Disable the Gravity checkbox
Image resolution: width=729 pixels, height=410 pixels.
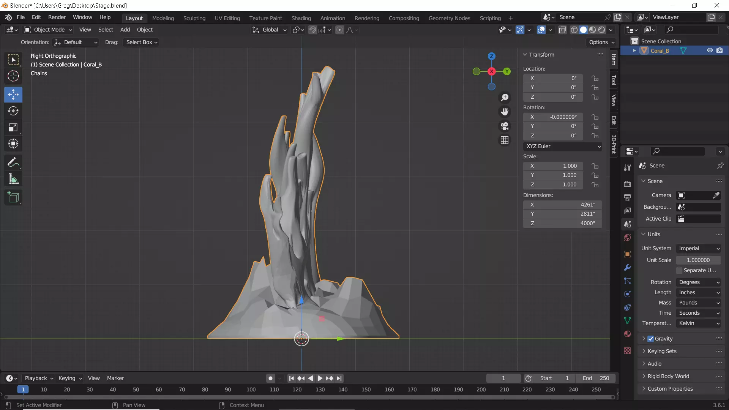pyautogui.click(x=651, y=339)
